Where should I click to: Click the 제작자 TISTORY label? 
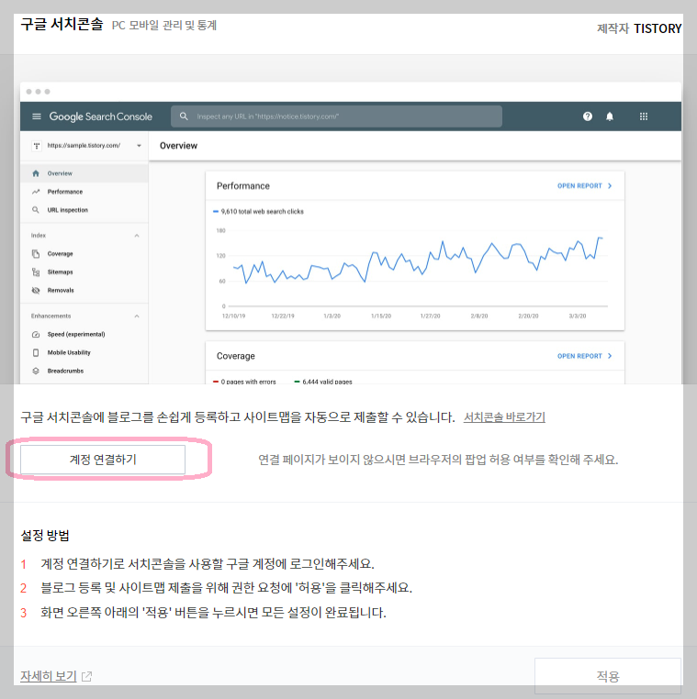click(639, 28)
